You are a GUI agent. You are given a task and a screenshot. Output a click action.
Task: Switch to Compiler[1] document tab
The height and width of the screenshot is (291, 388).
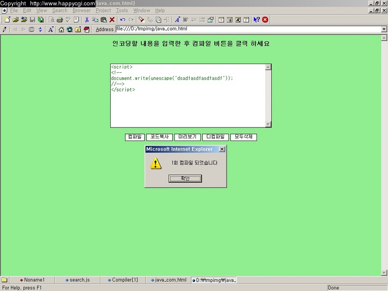(123, 280)
